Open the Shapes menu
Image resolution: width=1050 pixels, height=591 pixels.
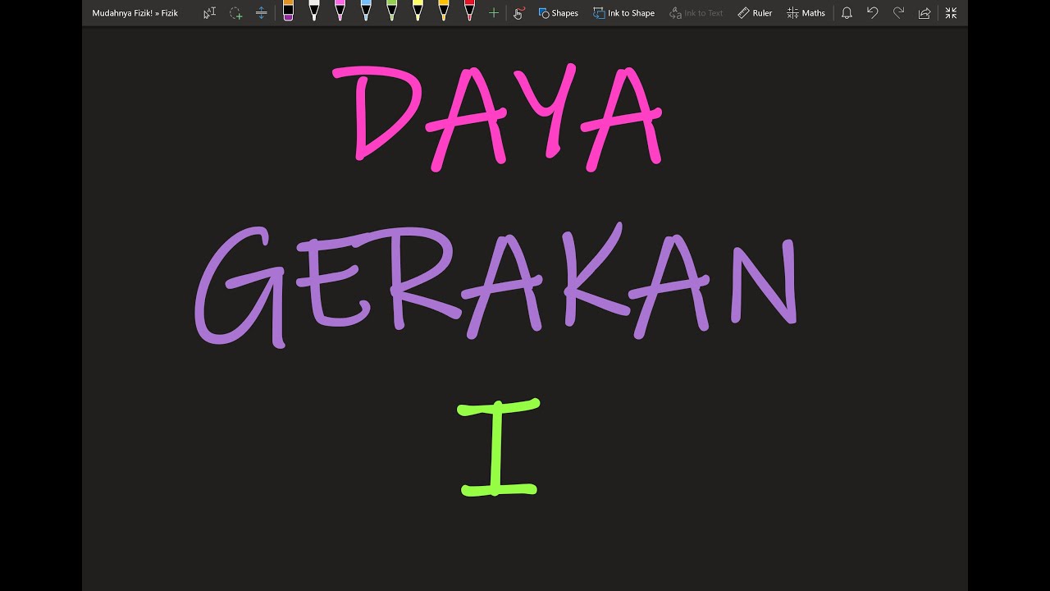[558, 13]
